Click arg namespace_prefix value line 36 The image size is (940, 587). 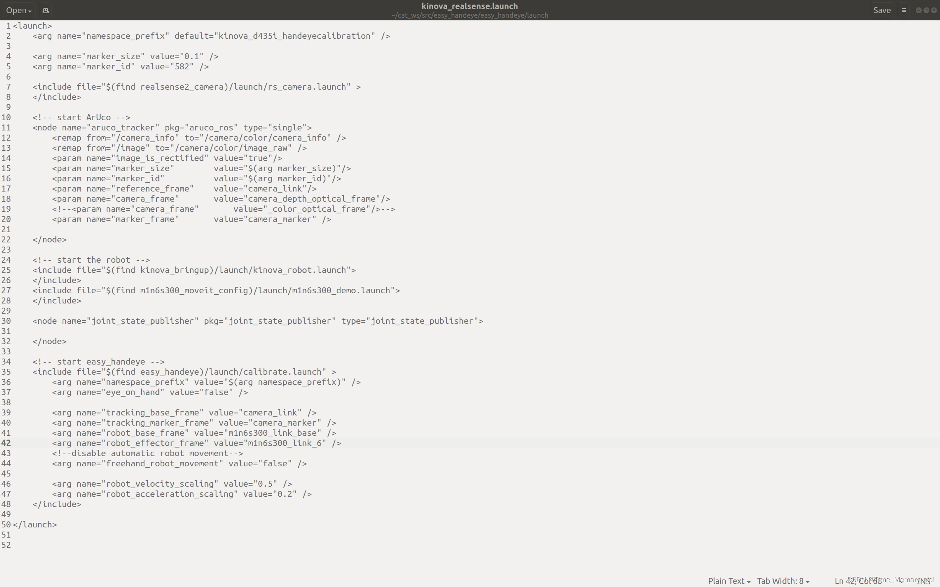pos(206,382)
